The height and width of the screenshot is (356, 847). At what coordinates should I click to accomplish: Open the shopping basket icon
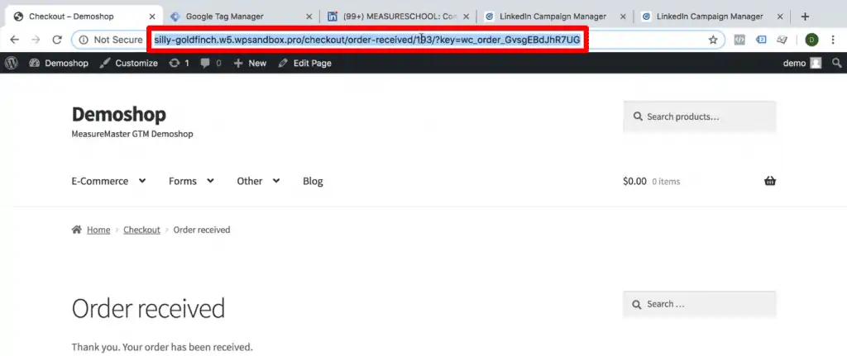tap(770, 181)
